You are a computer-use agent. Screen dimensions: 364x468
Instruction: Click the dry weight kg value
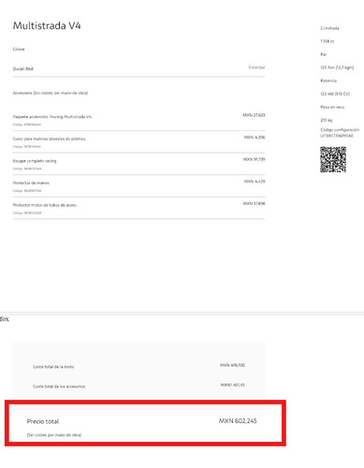pyautogui.click(x=327, y=120)
